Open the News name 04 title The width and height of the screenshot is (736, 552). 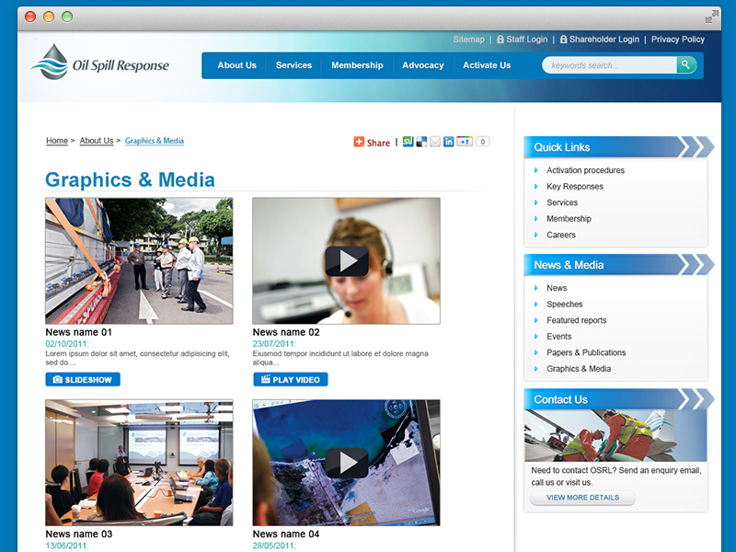[x=286, y=535]
